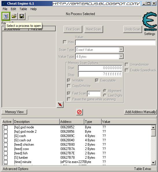Click the Settings label
This screenshot has height=172, width=158.
coord(150,34)
